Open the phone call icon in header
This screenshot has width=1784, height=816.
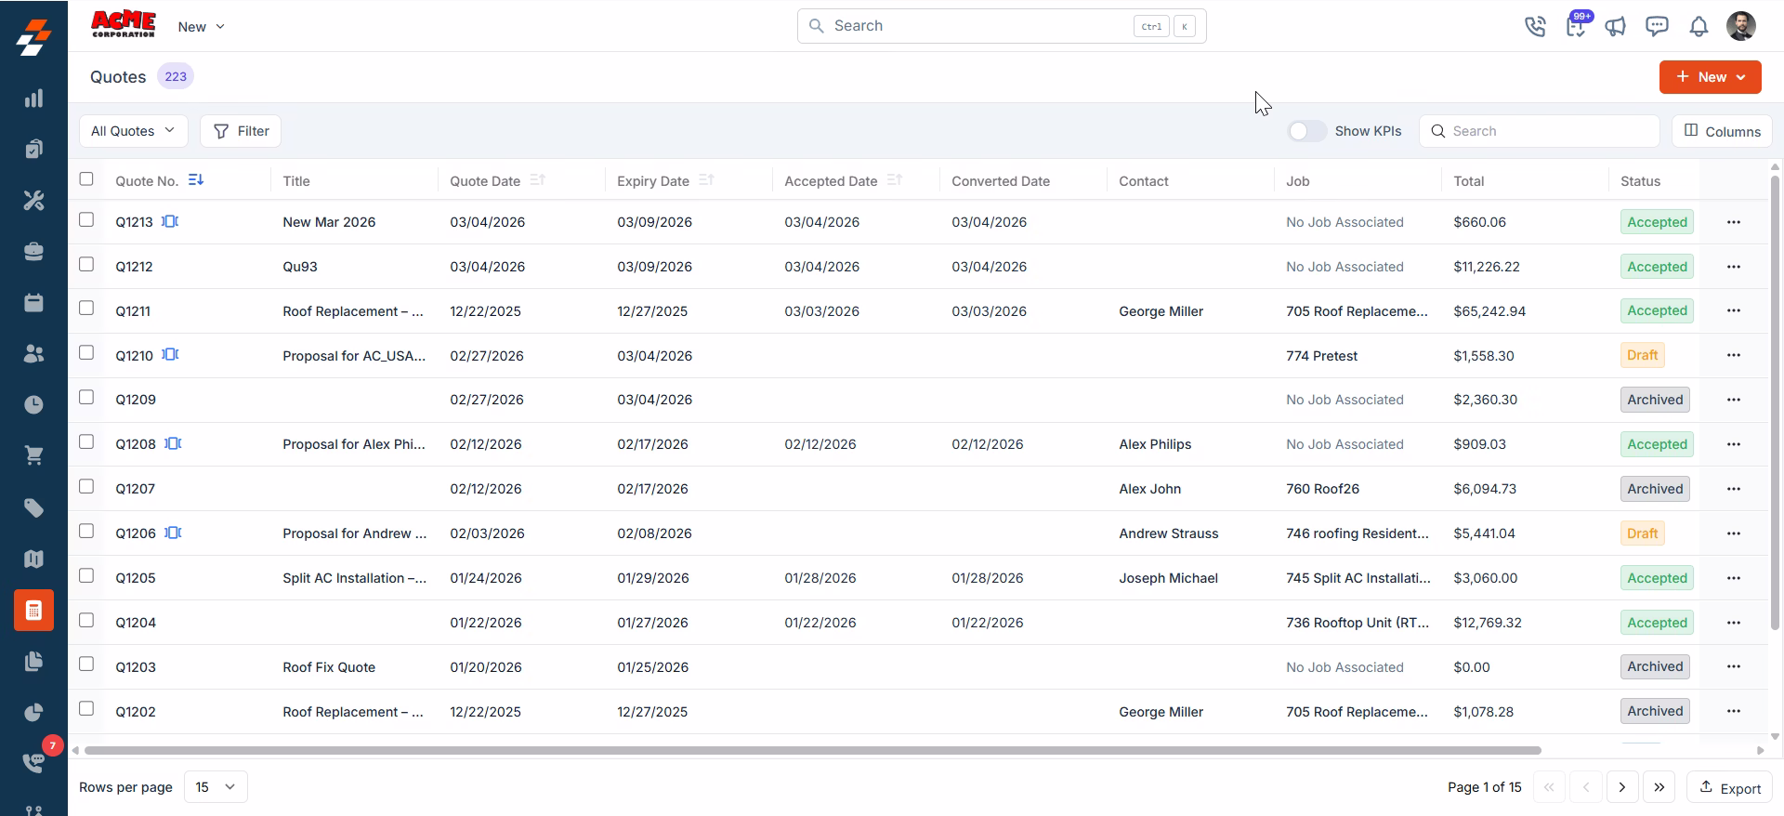(1535, 26)
